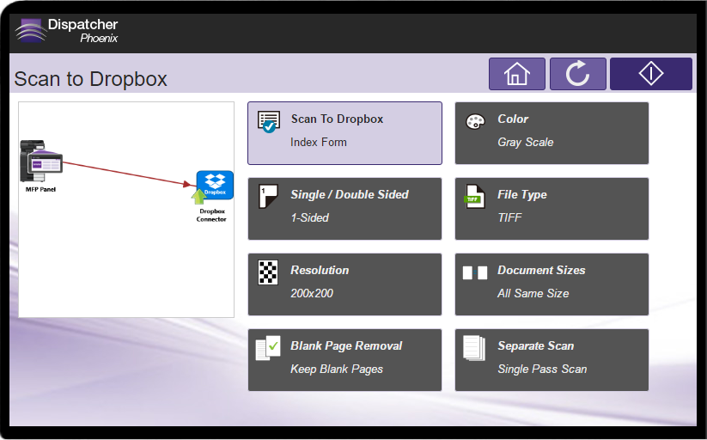Click the Color palette icon
Screen dimensions: 707x440
coord(475,121)
